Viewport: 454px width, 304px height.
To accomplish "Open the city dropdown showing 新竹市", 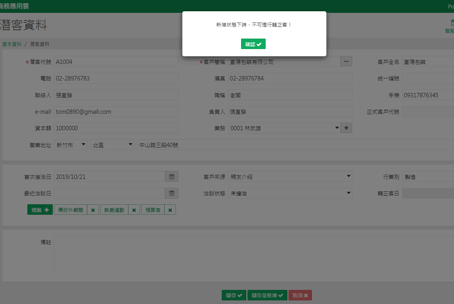I will pos(71,145).
